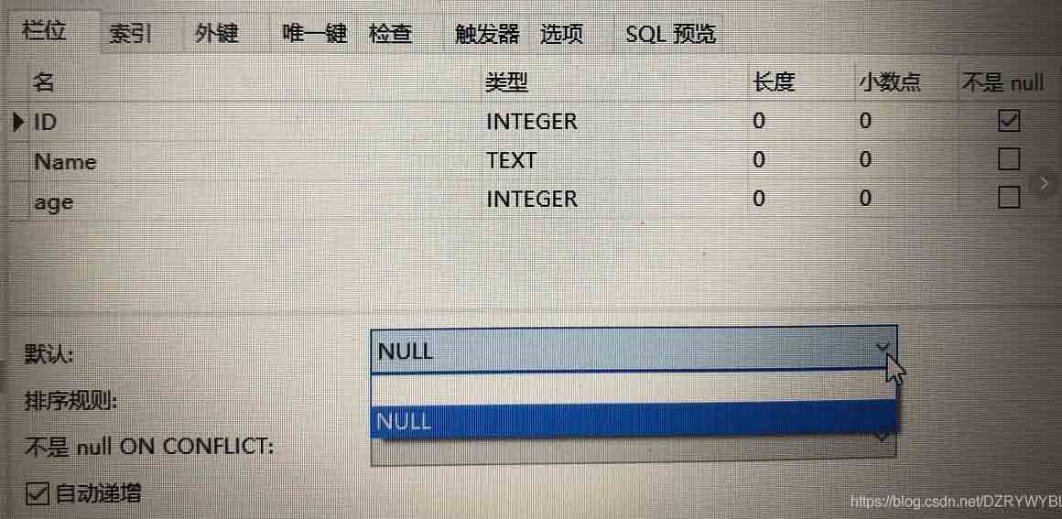Select the Name field cell
Screen dimensions: 1062x519
255,160
